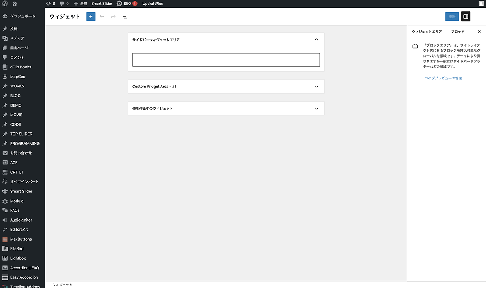Open the list view icon in toolbar

point(124,17)
